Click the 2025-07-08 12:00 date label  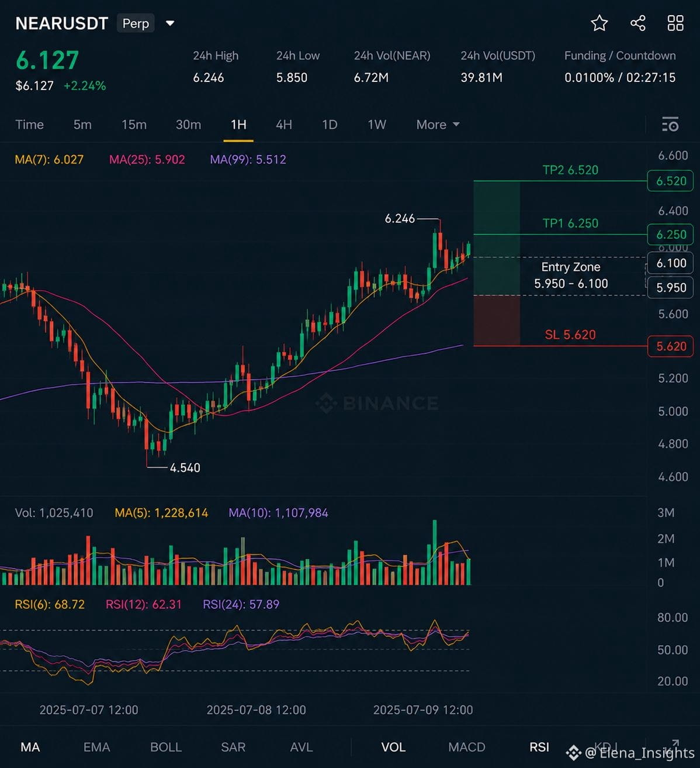click(x=256, y=710)
